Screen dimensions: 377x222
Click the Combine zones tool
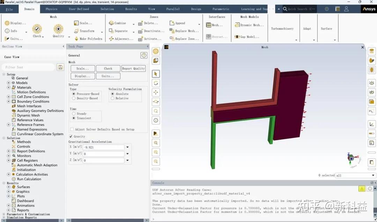pyautogui.click(x=118, y=23)
